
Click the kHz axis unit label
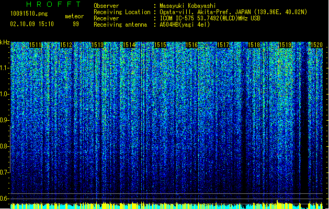[x=5, y=42]
